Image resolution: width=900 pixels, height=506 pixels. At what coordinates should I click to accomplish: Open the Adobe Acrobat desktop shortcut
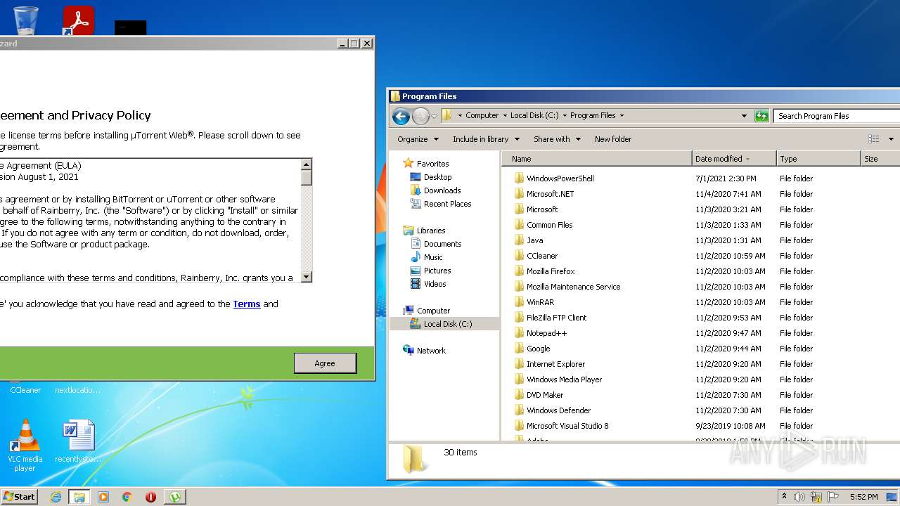[78, 20]
